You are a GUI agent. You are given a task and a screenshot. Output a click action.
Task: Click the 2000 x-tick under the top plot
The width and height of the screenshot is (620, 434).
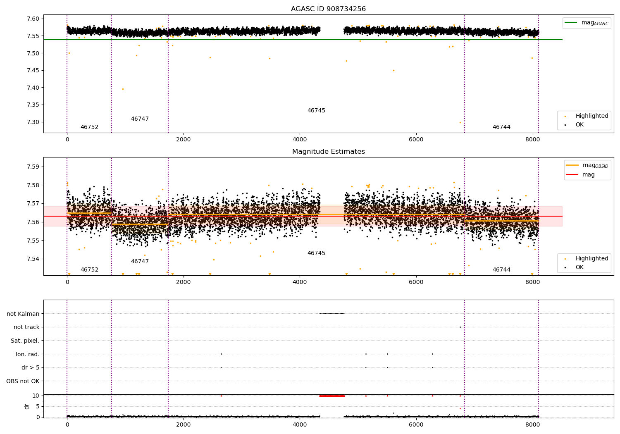click(x=183, y=139)
